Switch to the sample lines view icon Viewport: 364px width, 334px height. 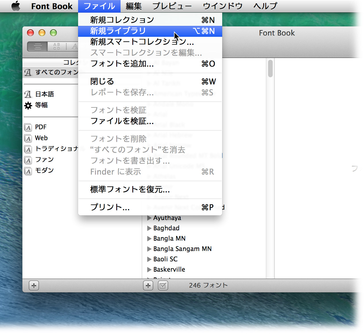(38, 47)
